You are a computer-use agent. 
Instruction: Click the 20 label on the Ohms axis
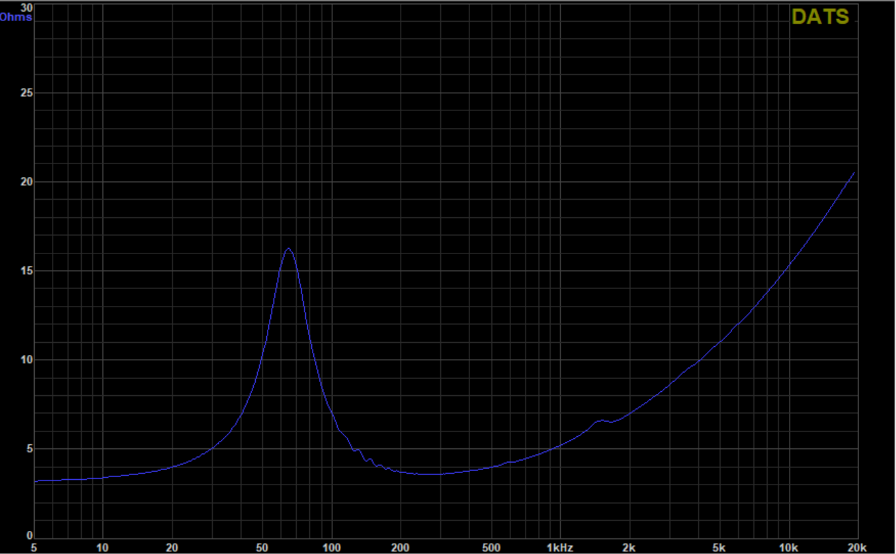(x=26, y=182)
